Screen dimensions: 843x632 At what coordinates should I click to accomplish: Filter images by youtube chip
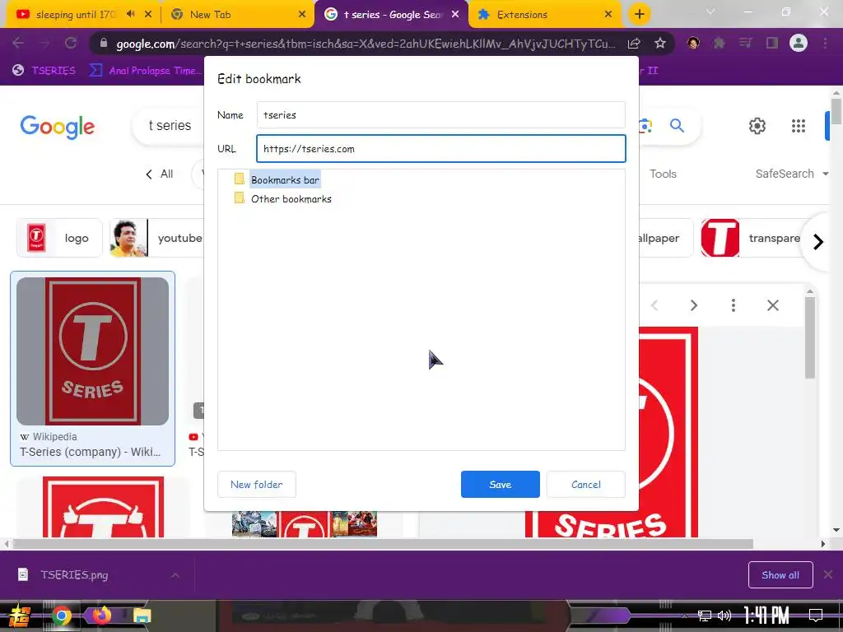(157, 238)
